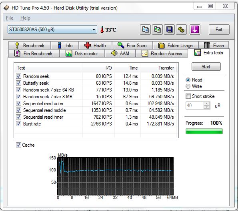Click the thermometer temperature icon

click(x=102, y=30)
